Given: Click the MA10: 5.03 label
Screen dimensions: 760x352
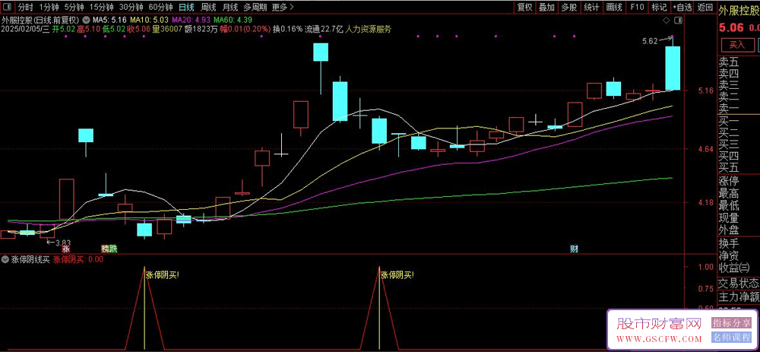Looking at the screenshot, I should click(x=150, y=21).
